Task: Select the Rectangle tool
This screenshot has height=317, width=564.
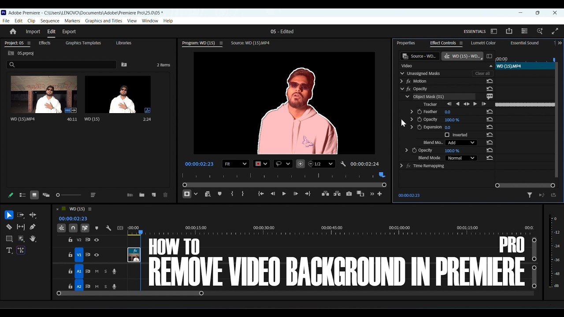Action: tap(9, 239)
